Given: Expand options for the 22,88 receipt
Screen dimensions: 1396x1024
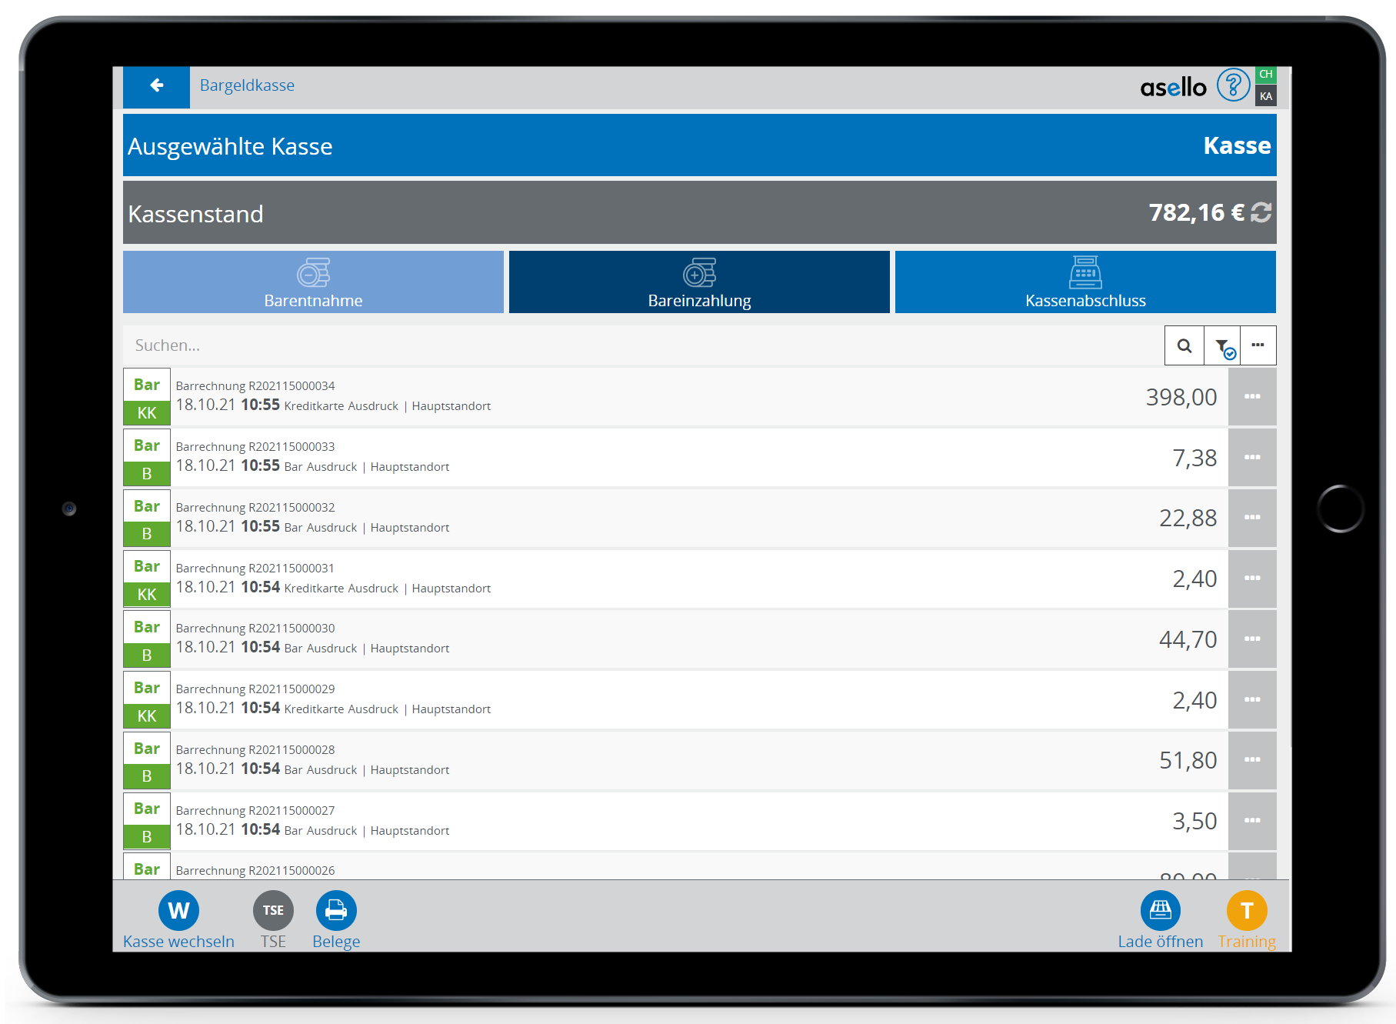Looking at the screenshot, I should click(x=1252, y=518).
